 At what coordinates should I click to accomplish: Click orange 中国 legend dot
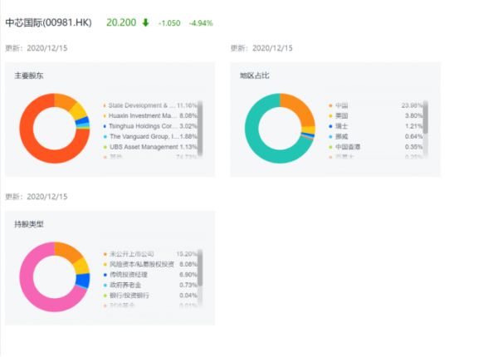330,106
